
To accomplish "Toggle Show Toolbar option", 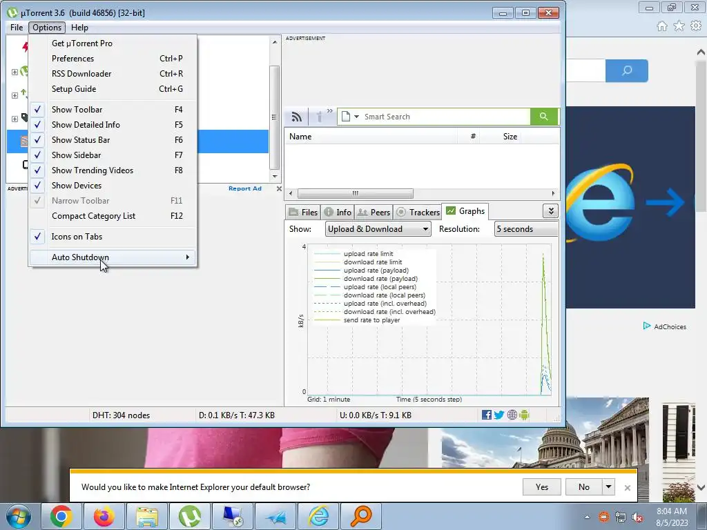I will pyautogui.click(x=113, y=110).
